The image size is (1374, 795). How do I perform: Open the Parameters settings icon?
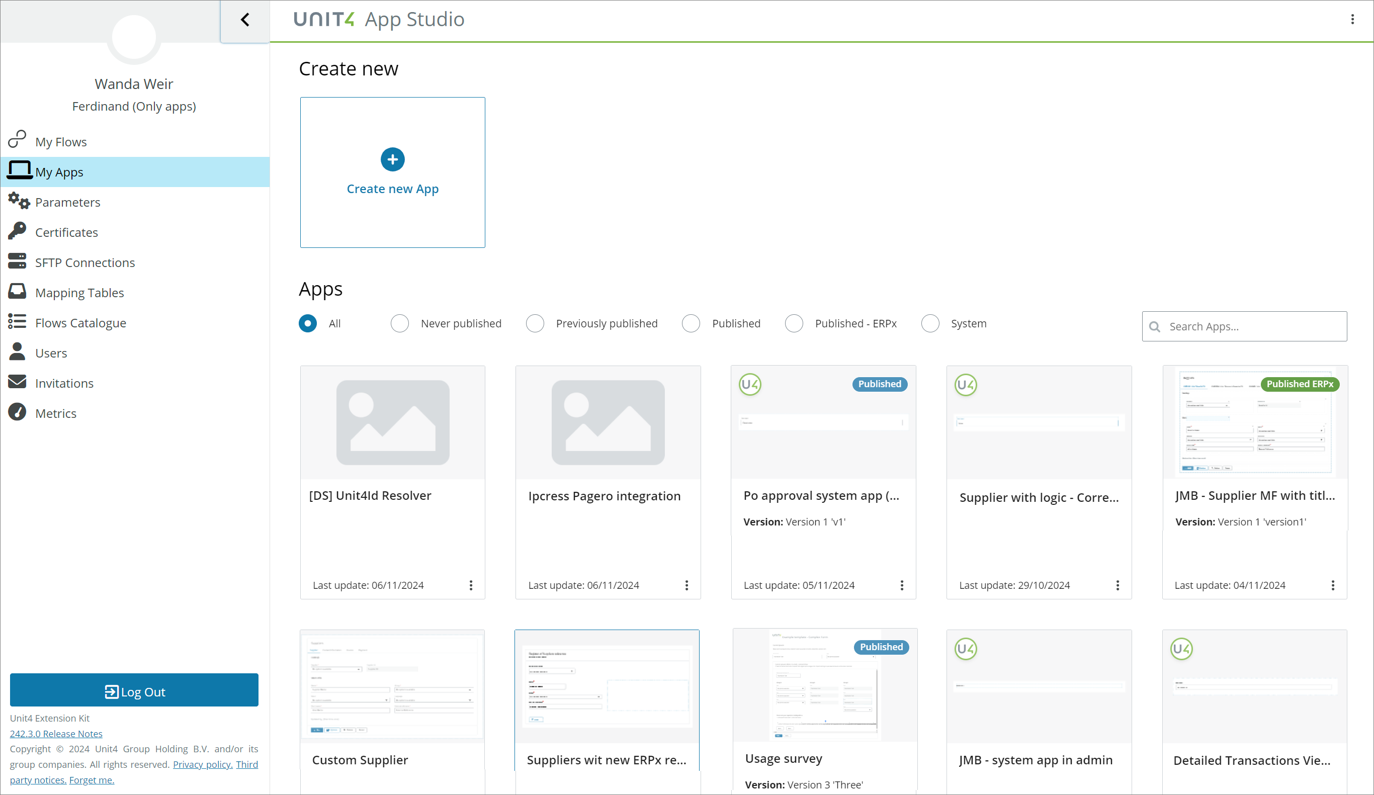tap(19, 202)
